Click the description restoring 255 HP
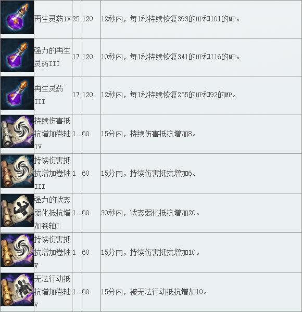This screenshot has width=302, height=312. coord(169,95)
